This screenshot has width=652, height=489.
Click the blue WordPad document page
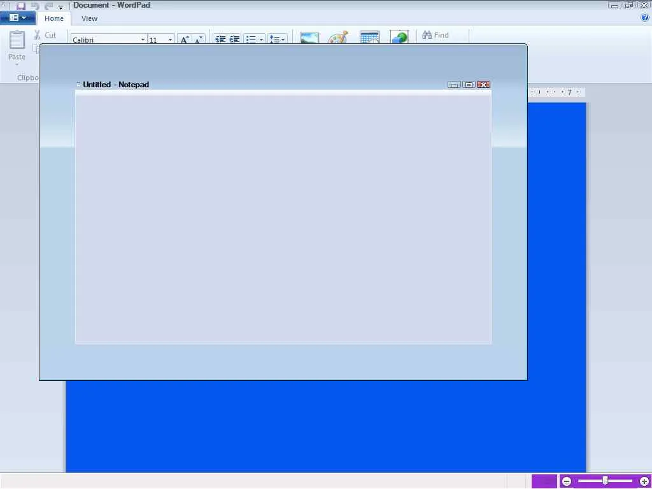(326, 426)
